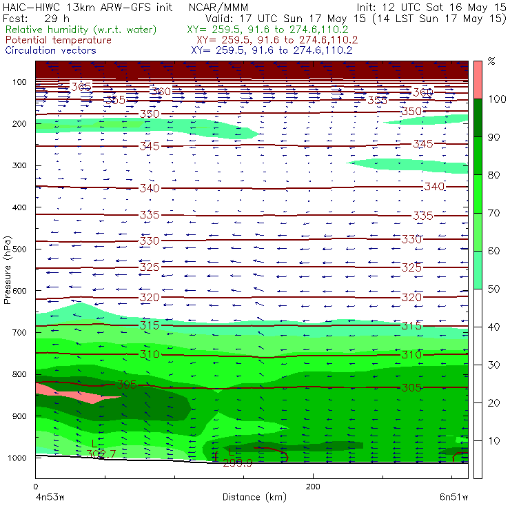Image resolution: width=510 pixels, height=510 pixels.
Task: Pick the 80–90% green colorbar segment
Action: 478,156
